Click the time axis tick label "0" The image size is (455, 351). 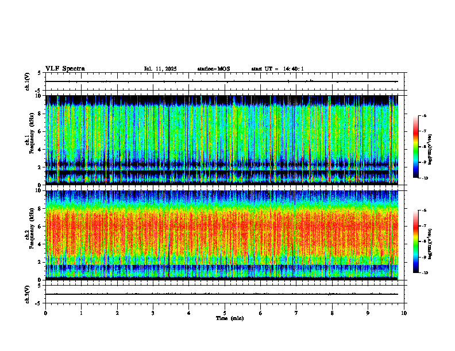(x=45, y=313)
